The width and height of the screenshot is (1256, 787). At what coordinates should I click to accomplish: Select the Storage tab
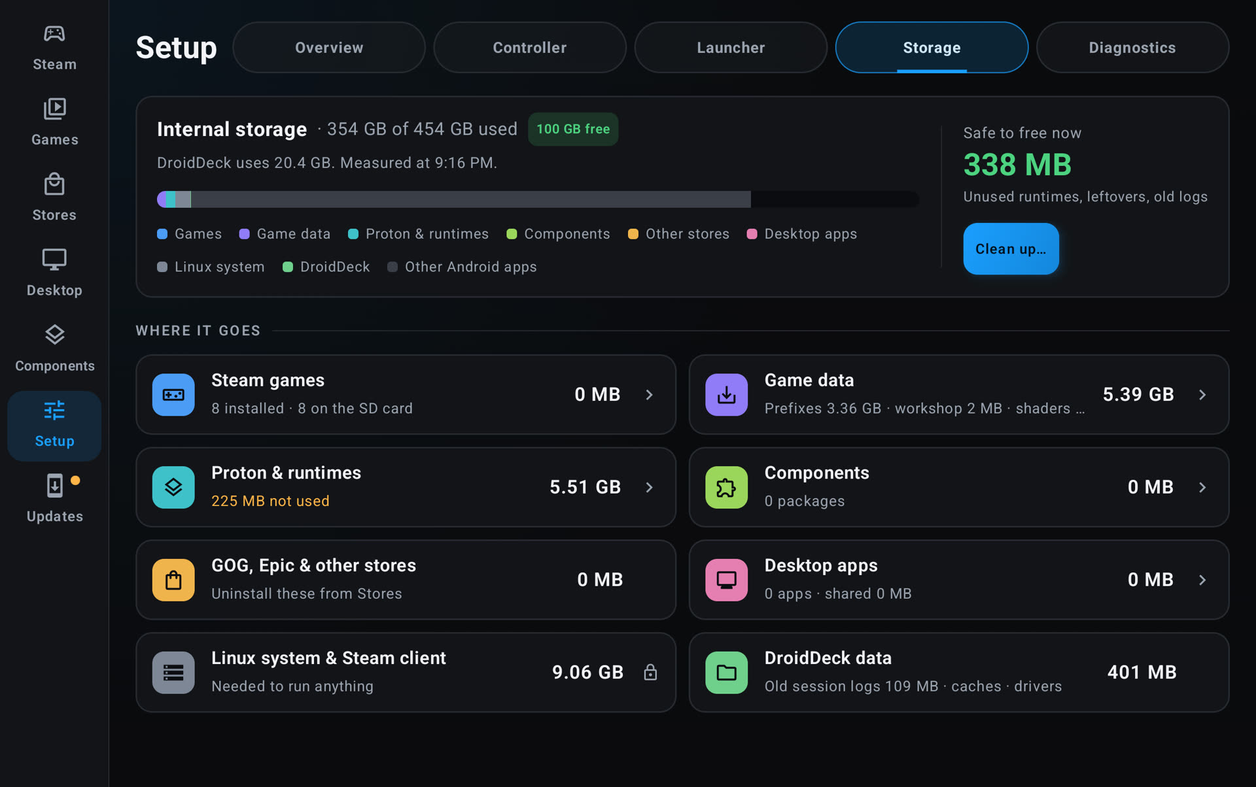tap(932, 48)
